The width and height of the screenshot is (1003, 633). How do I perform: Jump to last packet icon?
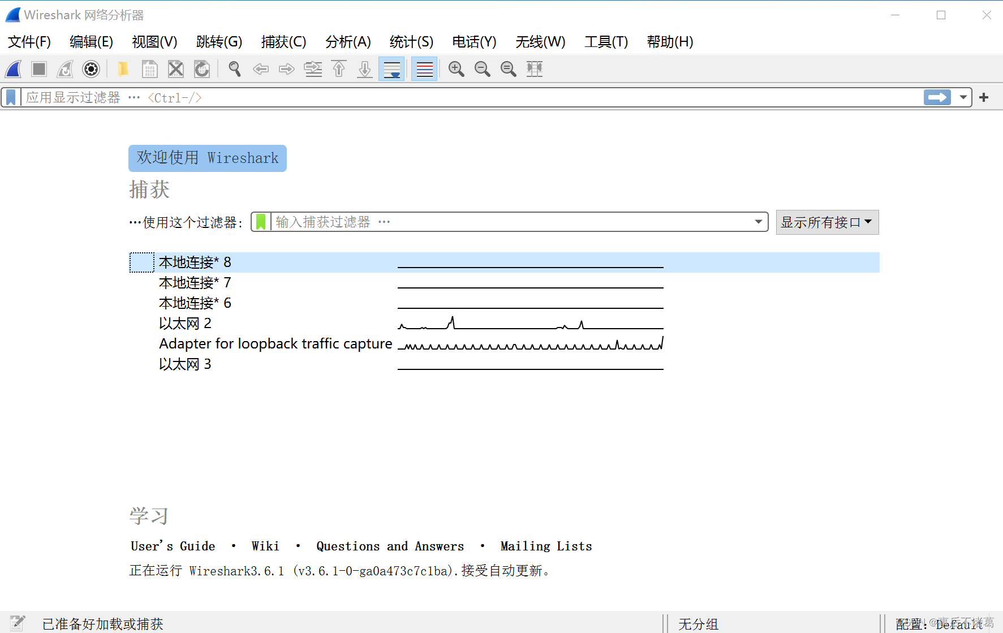(x=365, y=69)
